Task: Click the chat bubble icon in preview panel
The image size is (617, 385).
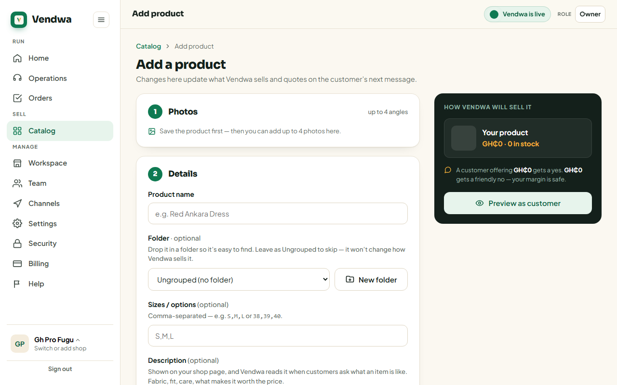Action: pyautogui.click(x=448, y=170)
